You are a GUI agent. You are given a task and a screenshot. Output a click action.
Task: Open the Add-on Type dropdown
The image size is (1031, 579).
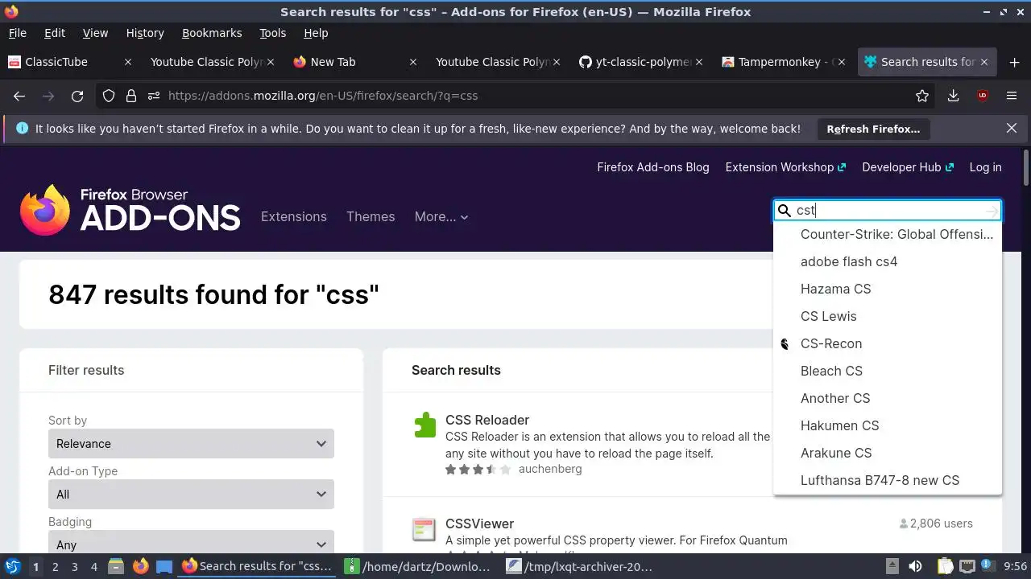click(x=191, y=495)
